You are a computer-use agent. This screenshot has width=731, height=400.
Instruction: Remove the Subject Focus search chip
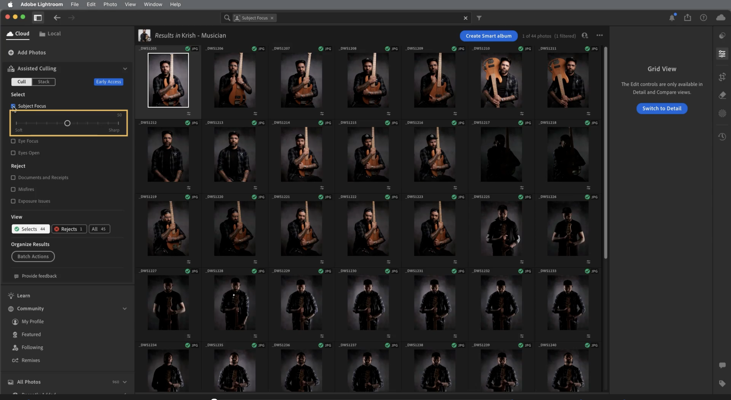(x=272, y=18)
